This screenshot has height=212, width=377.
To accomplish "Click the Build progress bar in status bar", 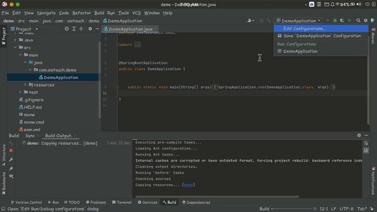I will [292, 209].
